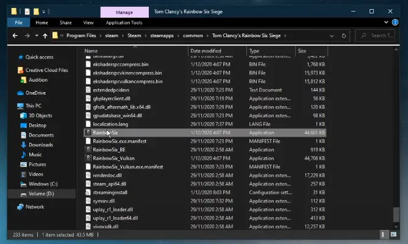Go up one folder level

45,35
